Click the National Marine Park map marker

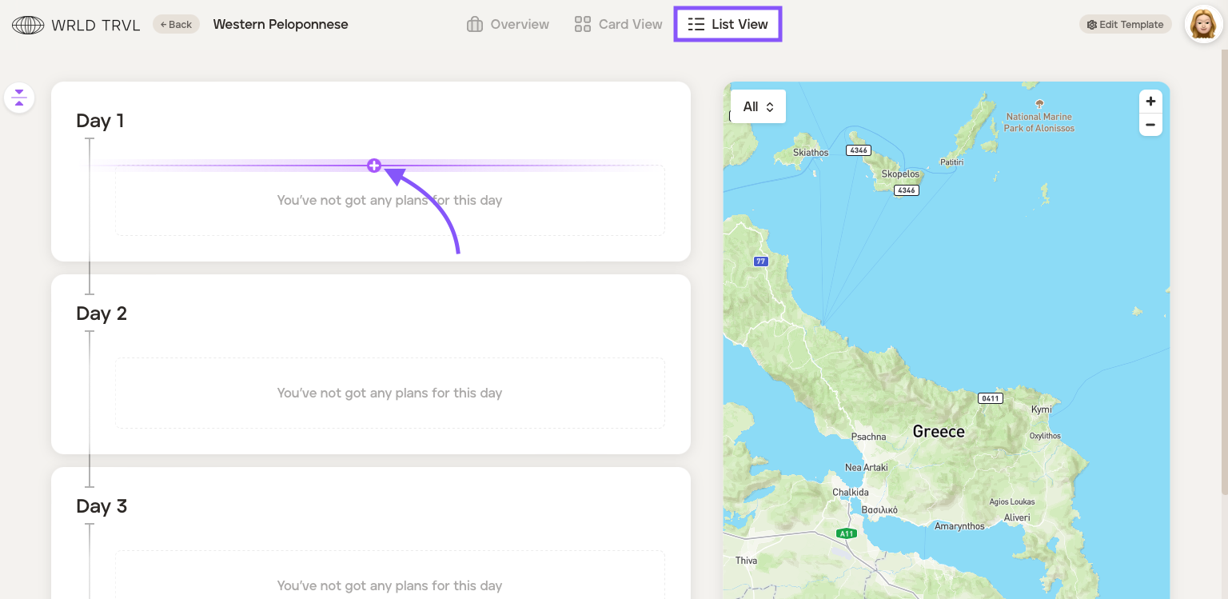click(1039, 104)
